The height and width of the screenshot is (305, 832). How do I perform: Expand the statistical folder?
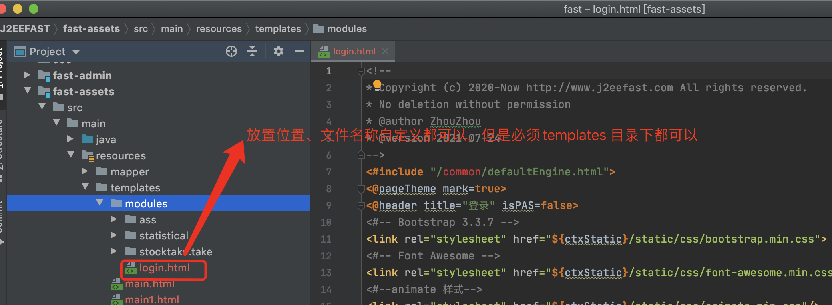pyautogui.click(x=114, y=235)
